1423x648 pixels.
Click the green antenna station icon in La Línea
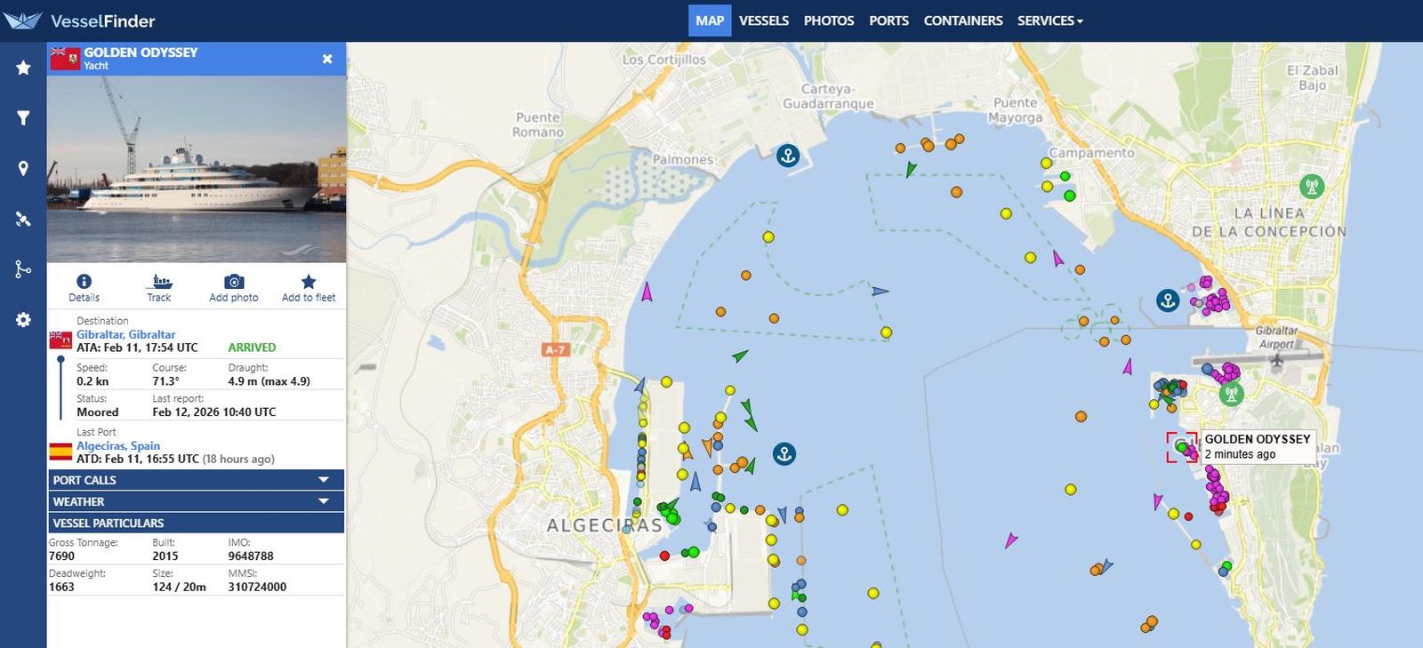tap(1312, 187)
